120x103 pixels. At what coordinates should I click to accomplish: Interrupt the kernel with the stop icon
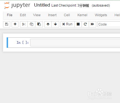[78, 24]
